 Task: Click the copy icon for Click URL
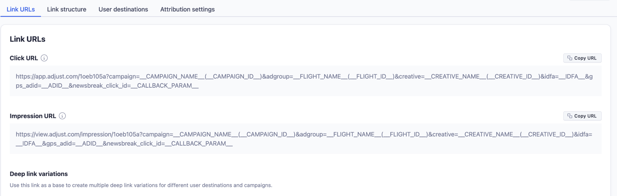tap(570, 58)
